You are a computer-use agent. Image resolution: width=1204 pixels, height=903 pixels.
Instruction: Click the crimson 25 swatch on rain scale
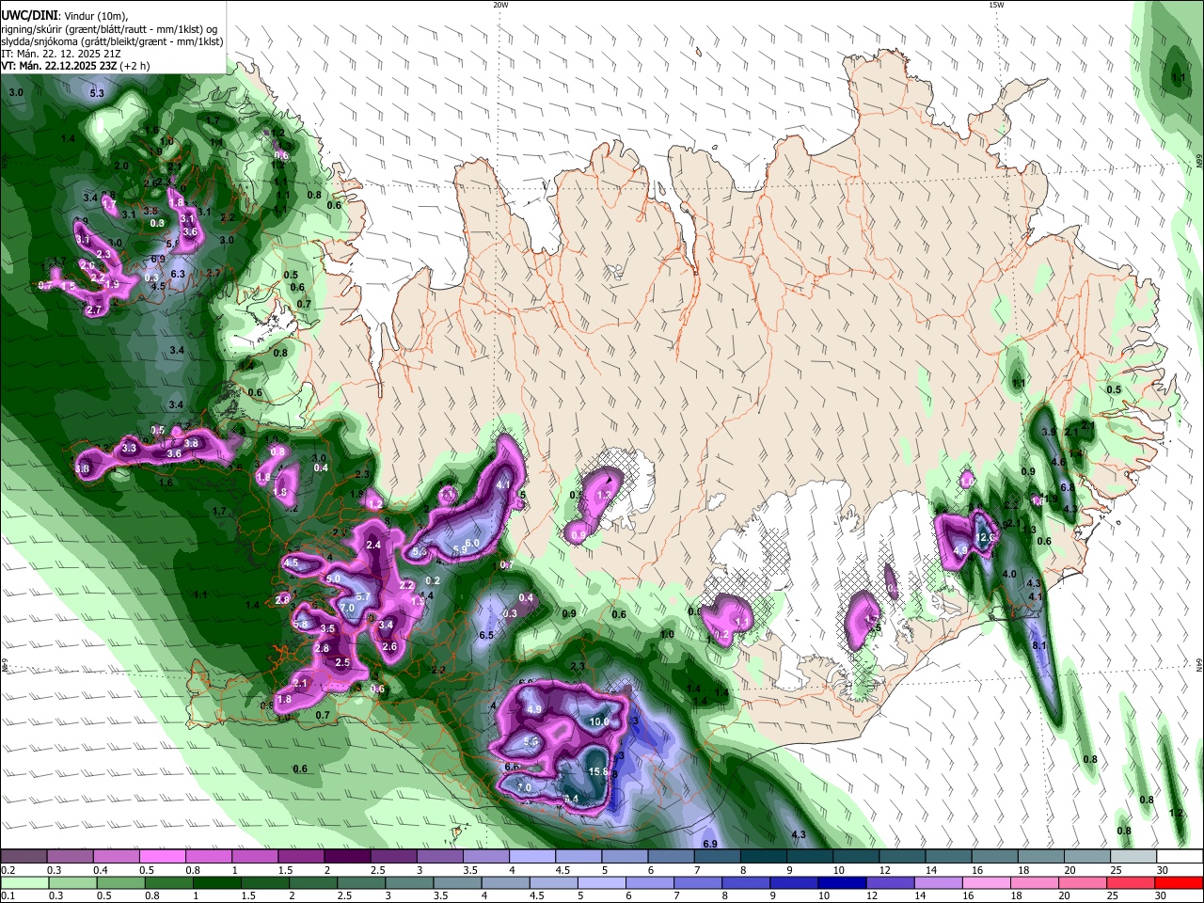[1131, 882]
